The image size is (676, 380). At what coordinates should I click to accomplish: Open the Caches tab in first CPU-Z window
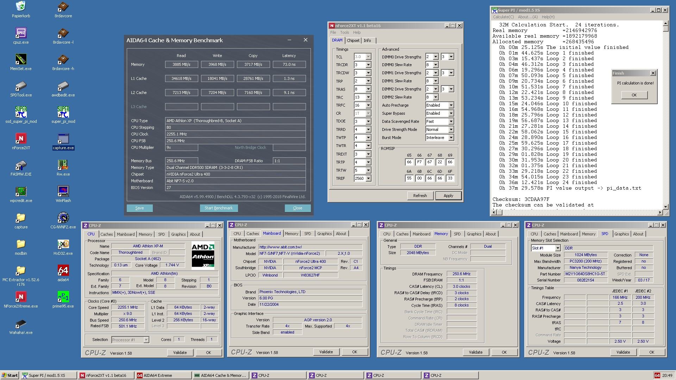(106, 234)
